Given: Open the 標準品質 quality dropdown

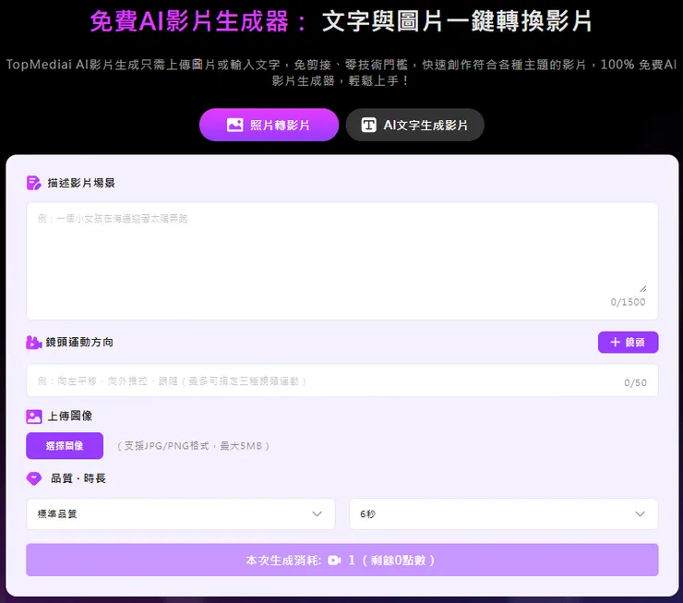Looking at the screenshot, I should coord(181,514).
